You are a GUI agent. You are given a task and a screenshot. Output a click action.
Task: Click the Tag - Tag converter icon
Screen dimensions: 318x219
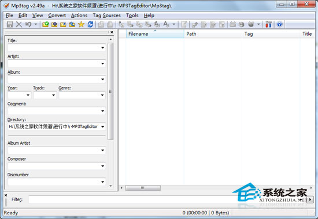[x=157, y=24]
